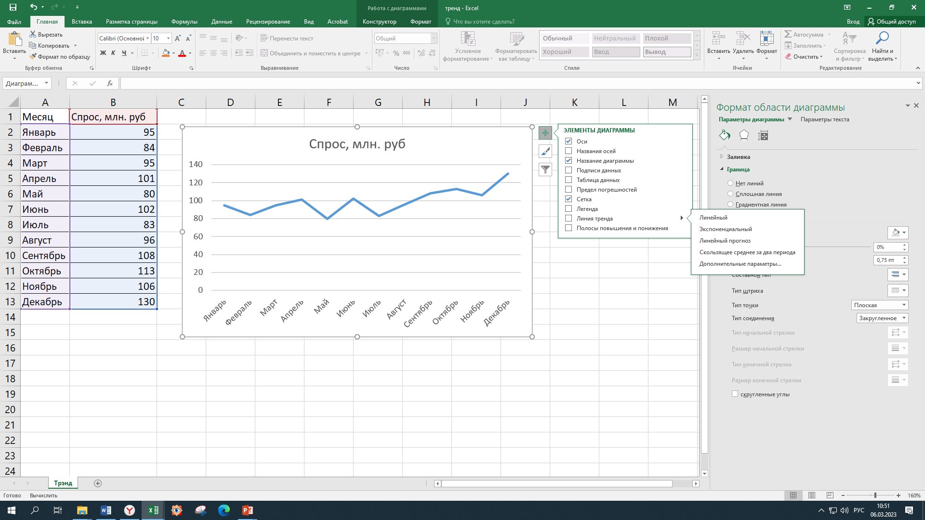Check the Подписи данных option
The image size is (925, 520).
(x=568, y=170)
